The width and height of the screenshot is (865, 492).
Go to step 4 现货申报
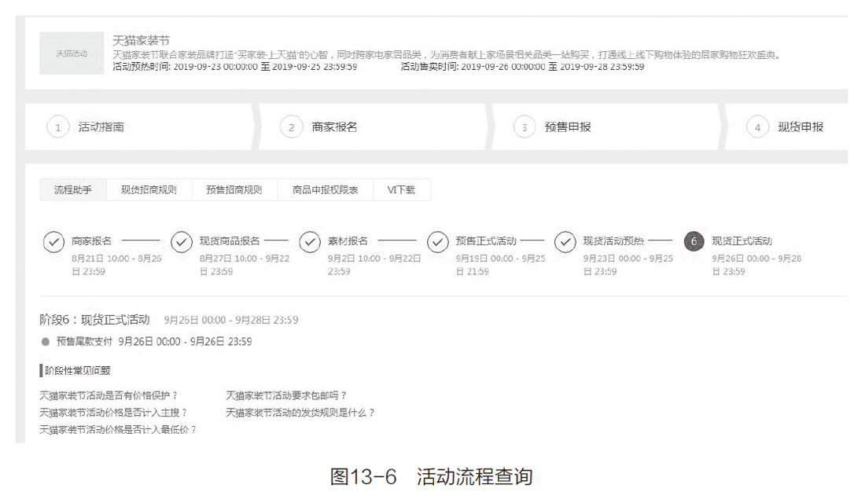[x=800, y=127]
